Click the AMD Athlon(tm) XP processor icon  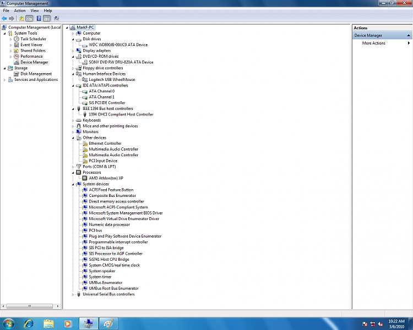click(x=85, y=178)
